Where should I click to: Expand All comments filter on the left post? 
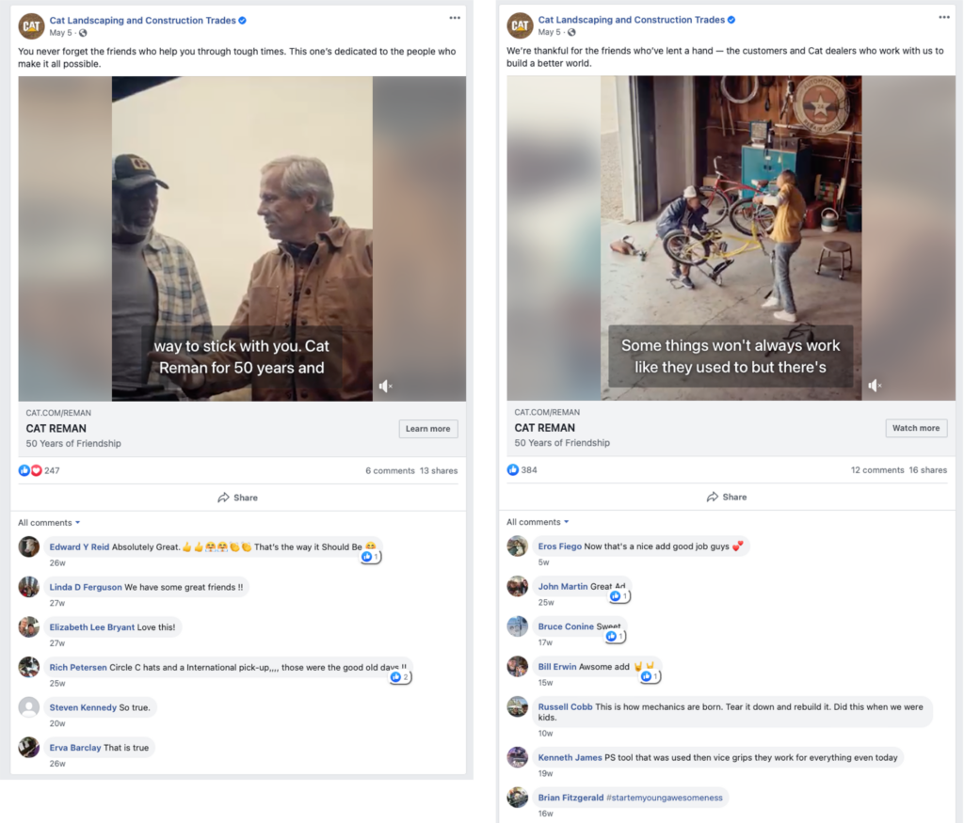click(x=49, y=523)
